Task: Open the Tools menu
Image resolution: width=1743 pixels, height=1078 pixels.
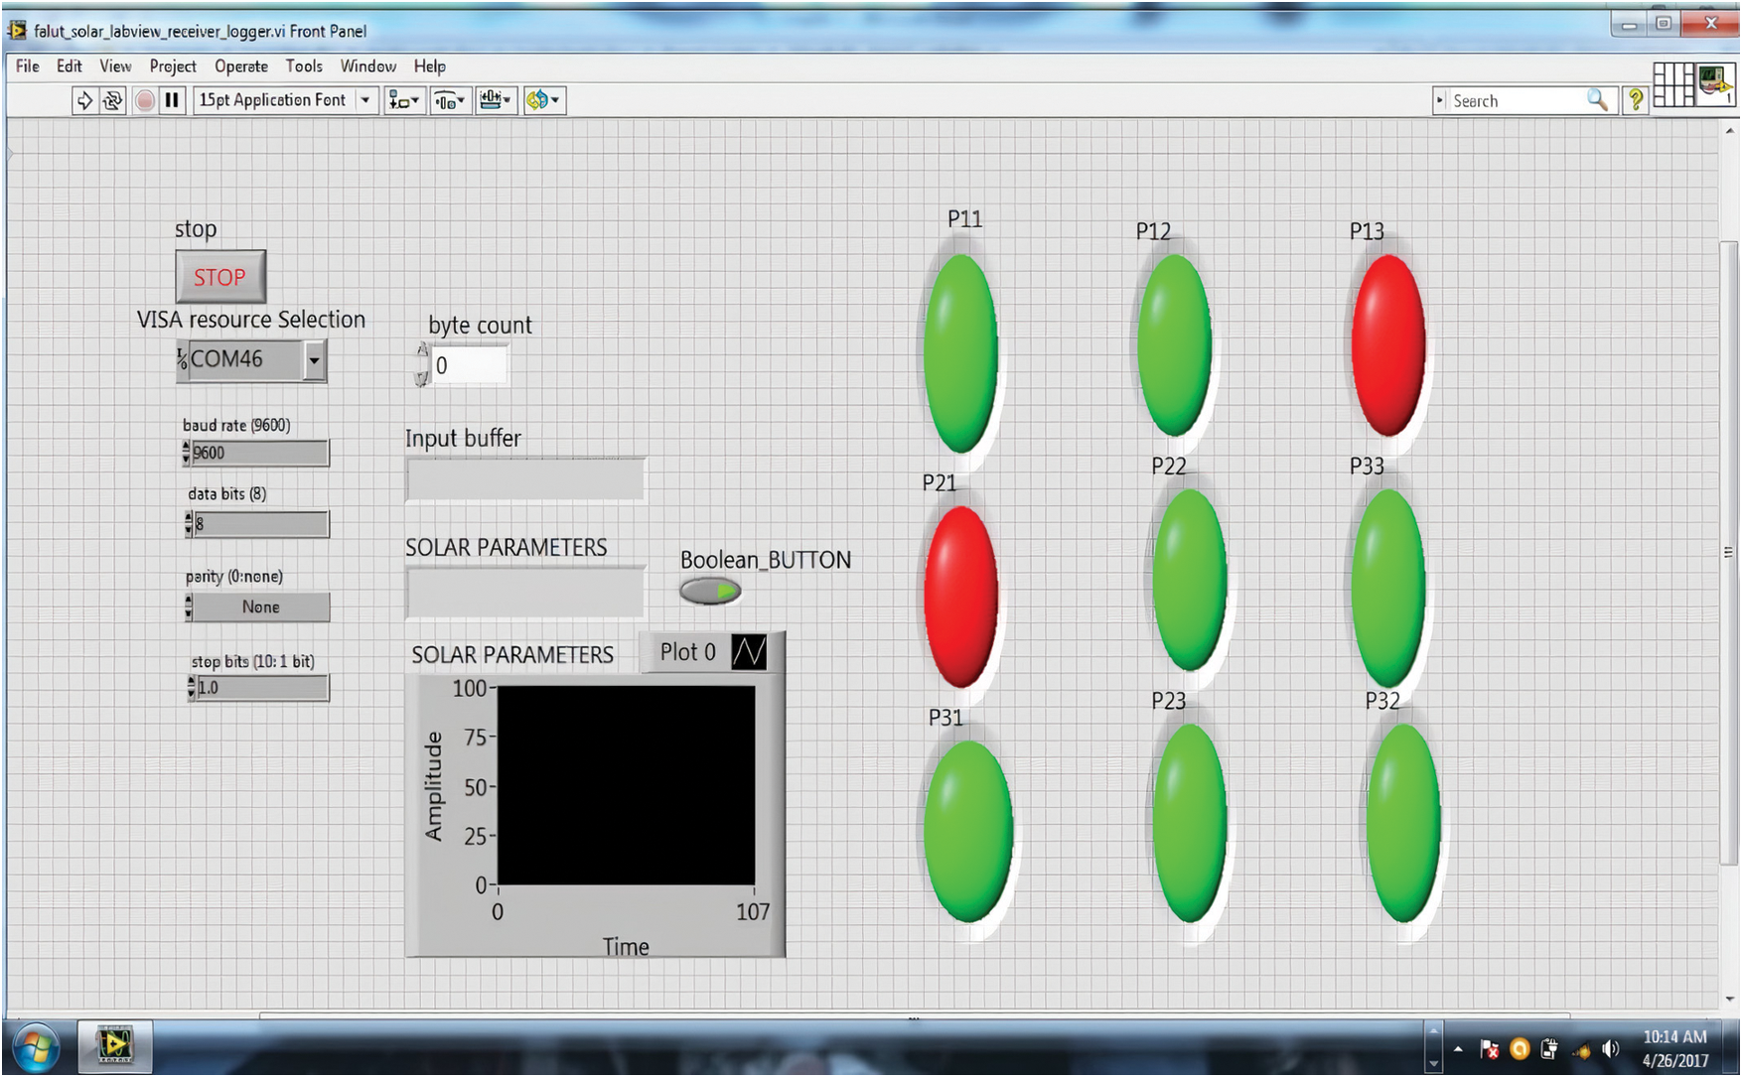Action: coord(304,67)
